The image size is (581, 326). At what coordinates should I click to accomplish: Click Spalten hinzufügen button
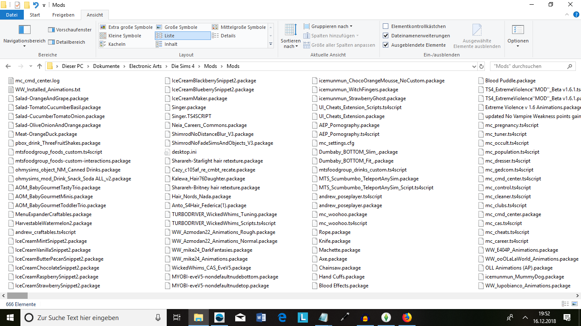(331, 36)
